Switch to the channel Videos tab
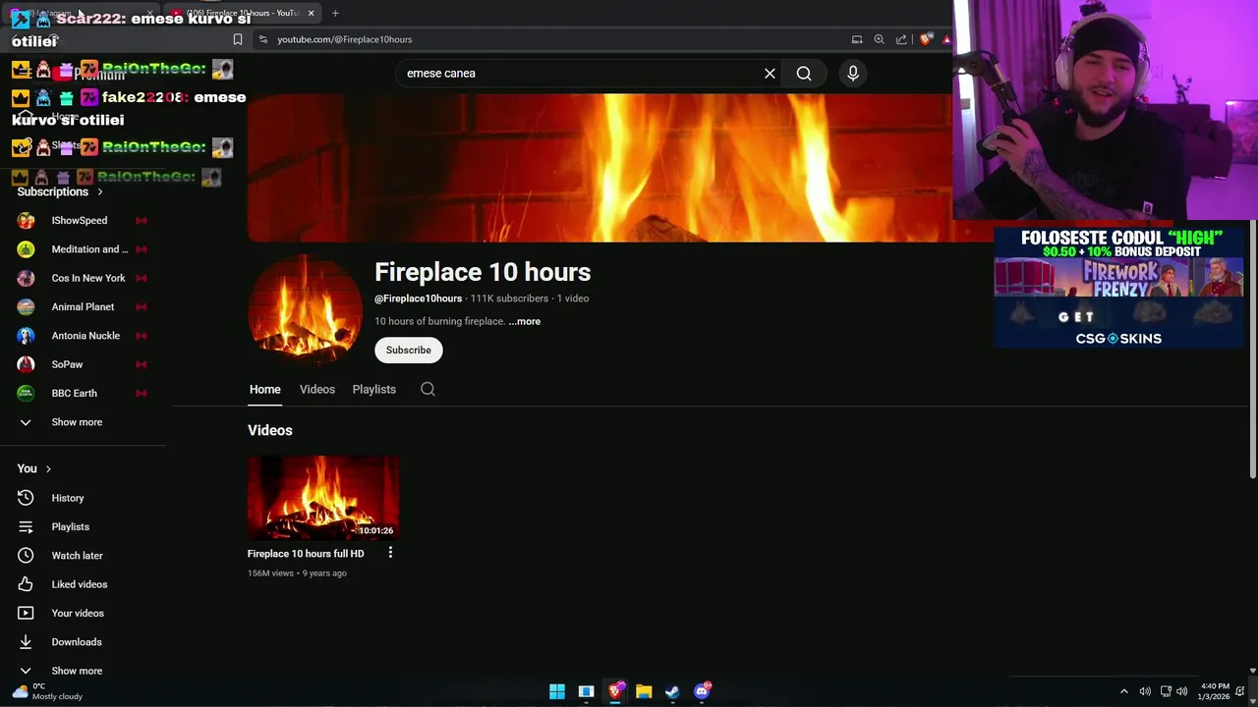The width and height of the screenshot is (1258, 707). coord(317,389)
